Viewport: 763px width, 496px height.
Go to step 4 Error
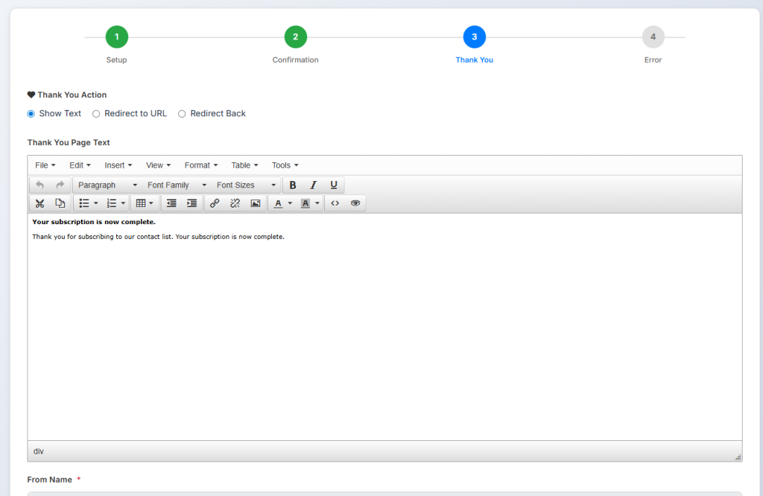tap(653, 36)
